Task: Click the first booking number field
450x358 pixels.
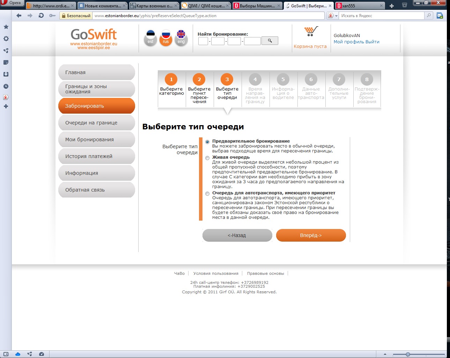Action: point(203,41)
